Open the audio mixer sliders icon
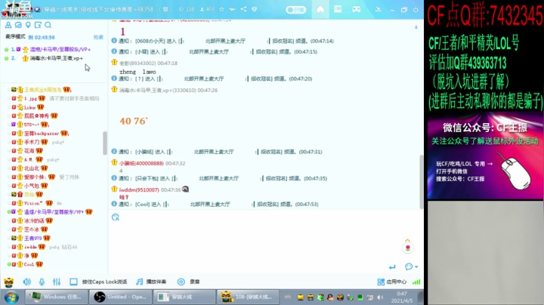Screen dimensions: 544x305 [57, 282]
